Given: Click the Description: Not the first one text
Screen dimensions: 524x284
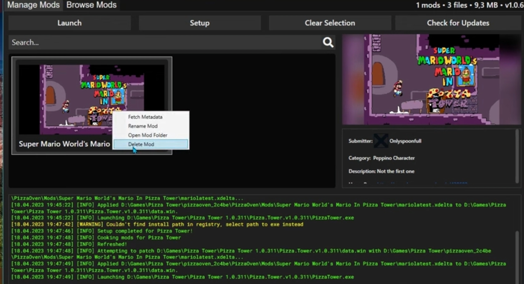Looking at the screenshot, I should coord(381,171).
